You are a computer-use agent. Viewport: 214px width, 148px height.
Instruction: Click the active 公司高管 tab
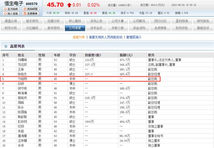click(75, 28)
